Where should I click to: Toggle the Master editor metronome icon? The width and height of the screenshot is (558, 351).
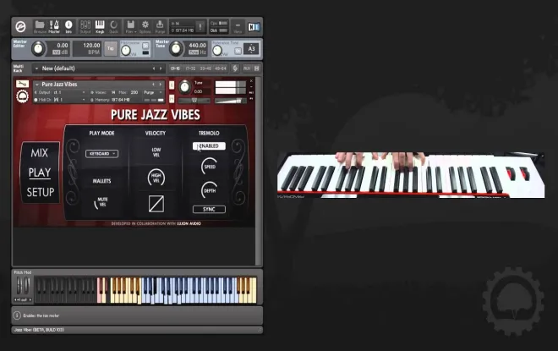coord(54,26)
